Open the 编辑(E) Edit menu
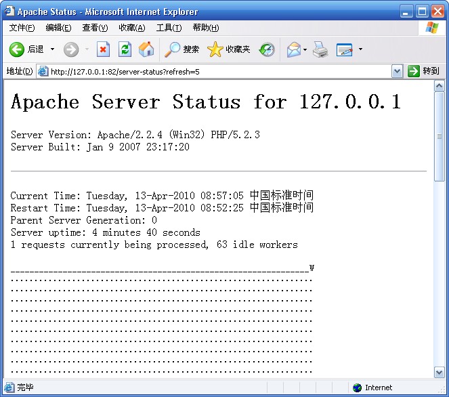This screenshot has width=449, height=397. (x=58, y=28)
